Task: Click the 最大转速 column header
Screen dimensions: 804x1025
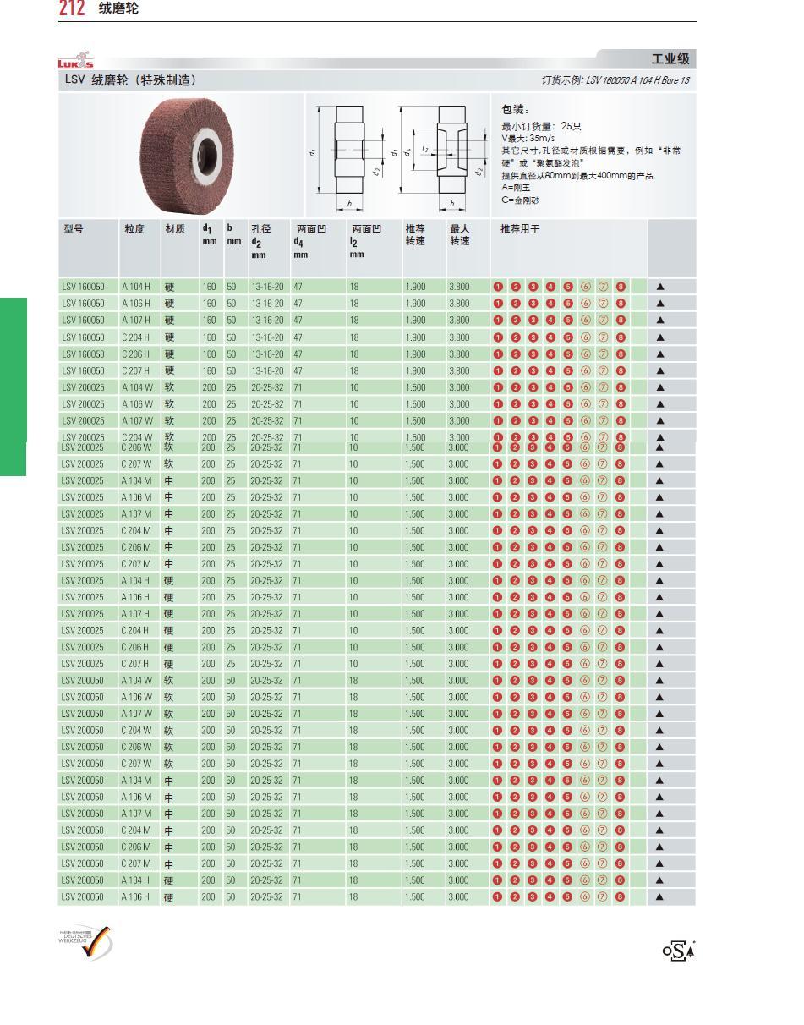Action: coord(459,234)
